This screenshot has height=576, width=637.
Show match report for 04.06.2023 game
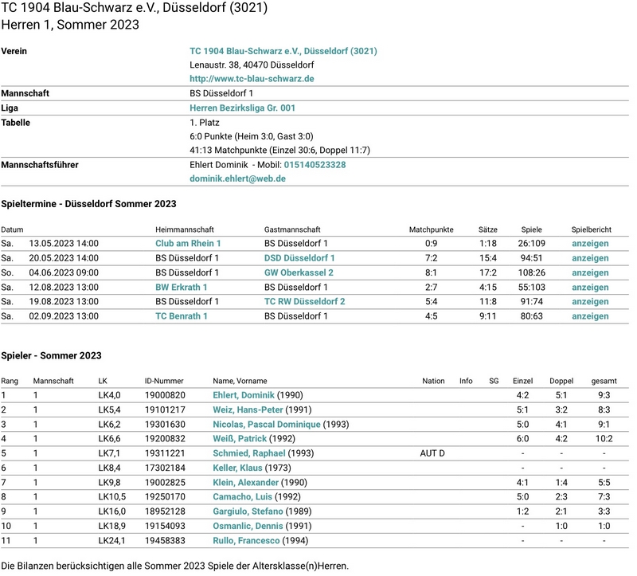tap(590, 272)
